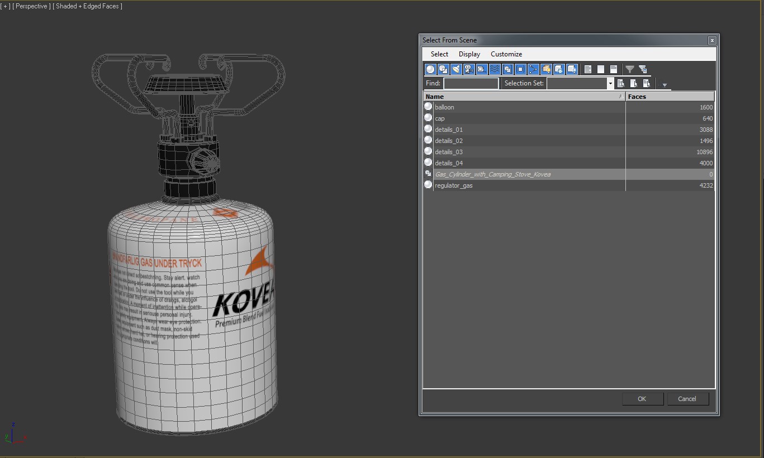Sort list by Faces column header

click(670, 97)
